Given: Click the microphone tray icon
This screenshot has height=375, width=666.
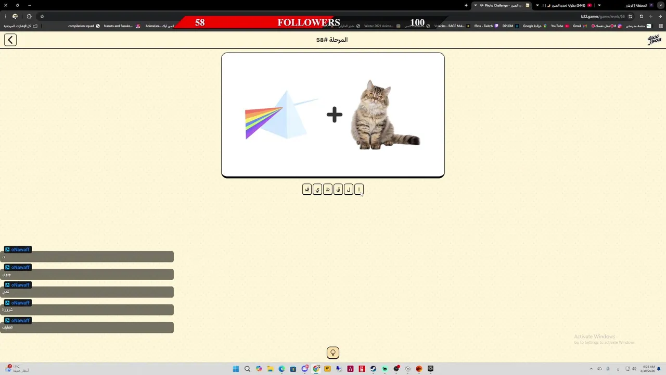Looking at the screenshot, I should 608,369.
